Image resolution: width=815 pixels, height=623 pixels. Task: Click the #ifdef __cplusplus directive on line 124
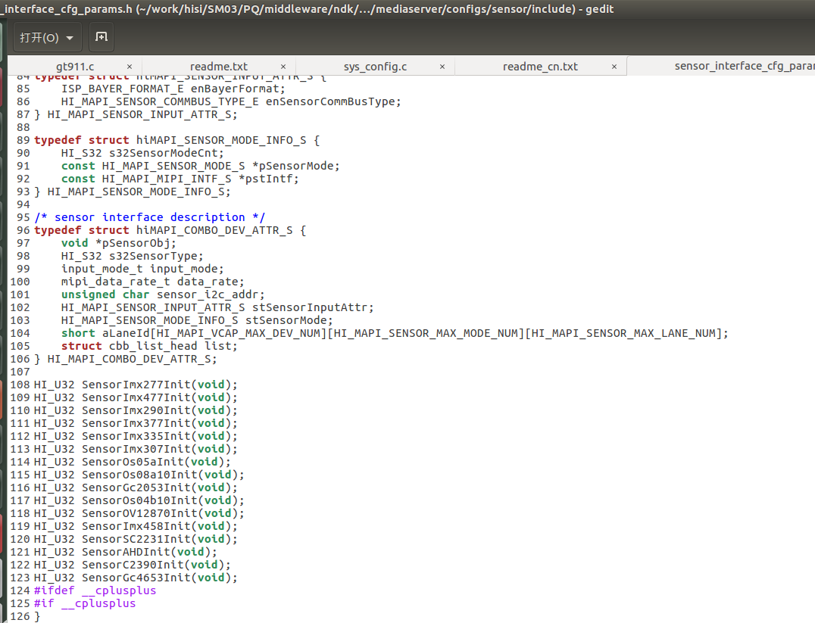pos(95,590)
